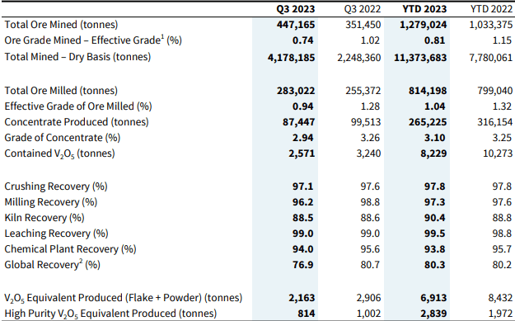This screenshot has width=515, height=321.
Task: Click the Ore Grade Mined – Effective Grade label
Action: 93,40
